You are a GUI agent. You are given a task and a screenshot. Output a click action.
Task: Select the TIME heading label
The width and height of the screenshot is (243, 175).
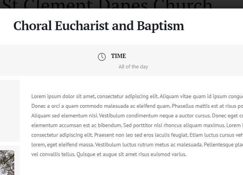[x=118, y=56]
